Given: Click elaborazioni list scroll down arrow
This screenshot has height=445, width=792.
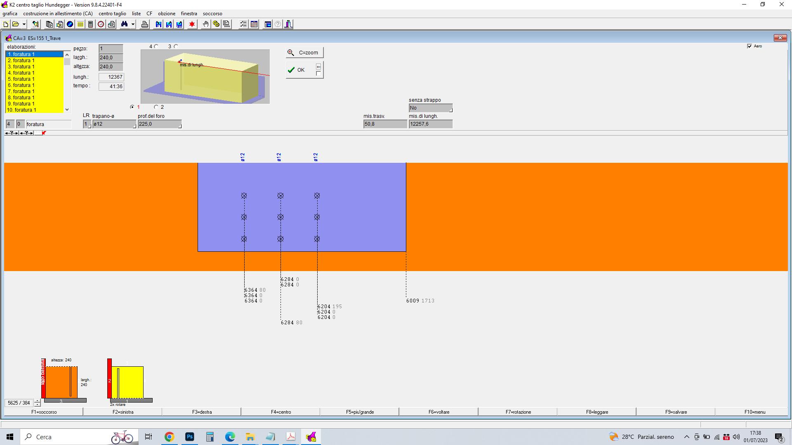Looking at the screenshot, I should tap(67, 110).
